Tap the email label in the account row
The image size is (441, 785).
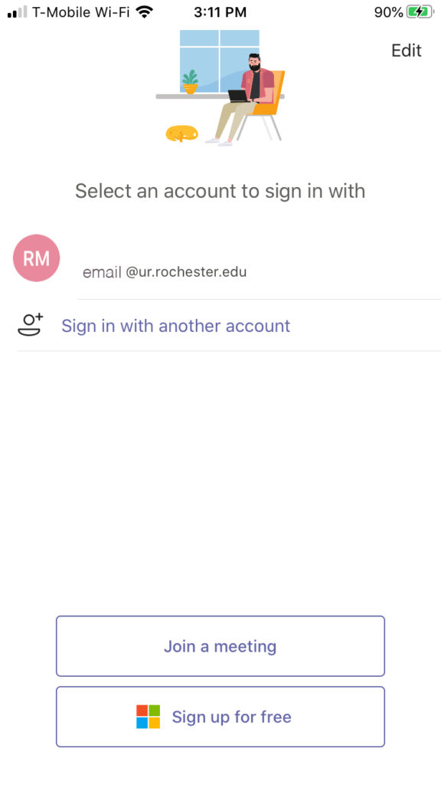point(103,271)
